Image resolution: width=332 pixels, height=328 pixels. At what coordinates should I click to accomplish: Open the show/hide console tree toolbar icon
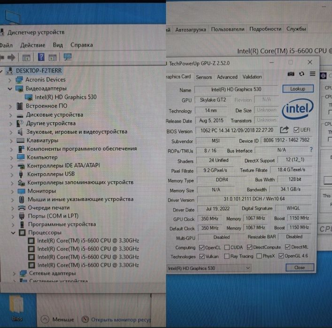[26, 58]
